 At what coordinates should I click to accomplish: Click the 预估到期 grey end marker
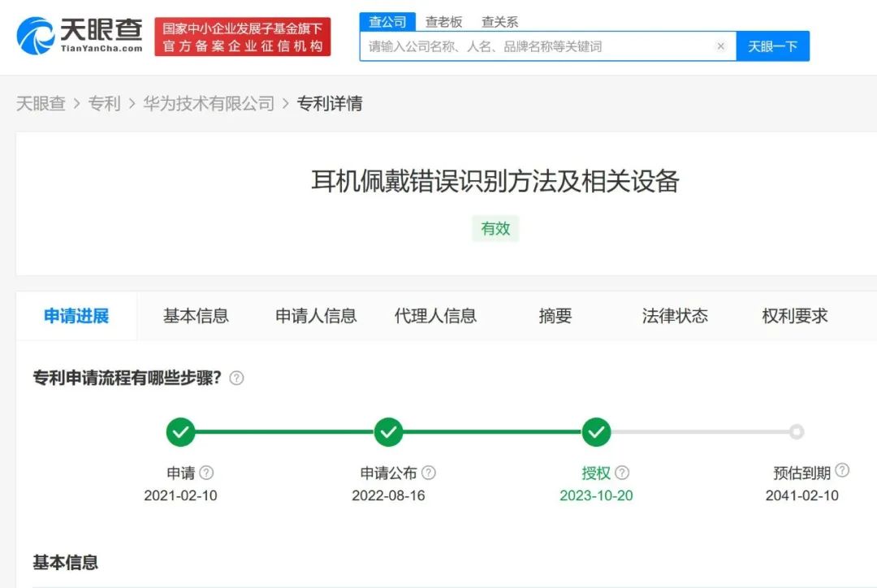pyautogui.click(x=797, y=432)
